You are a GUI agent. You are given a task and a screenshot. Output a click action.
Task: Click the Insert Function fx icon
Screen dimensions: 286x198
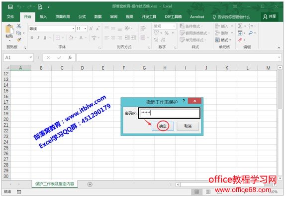coord(70,58)
